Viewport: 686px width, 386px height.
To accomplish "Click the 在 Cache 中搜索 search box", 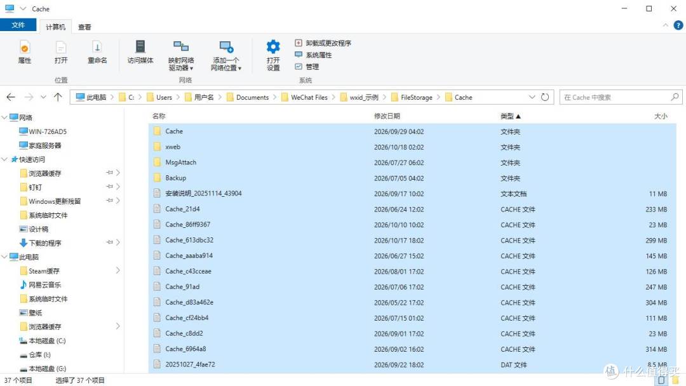I will click(621, 97).
